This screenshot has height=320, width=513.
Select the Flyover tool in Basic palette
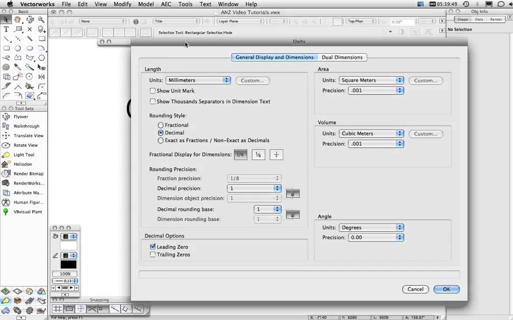pyautogui.click(x=30, y=20)
